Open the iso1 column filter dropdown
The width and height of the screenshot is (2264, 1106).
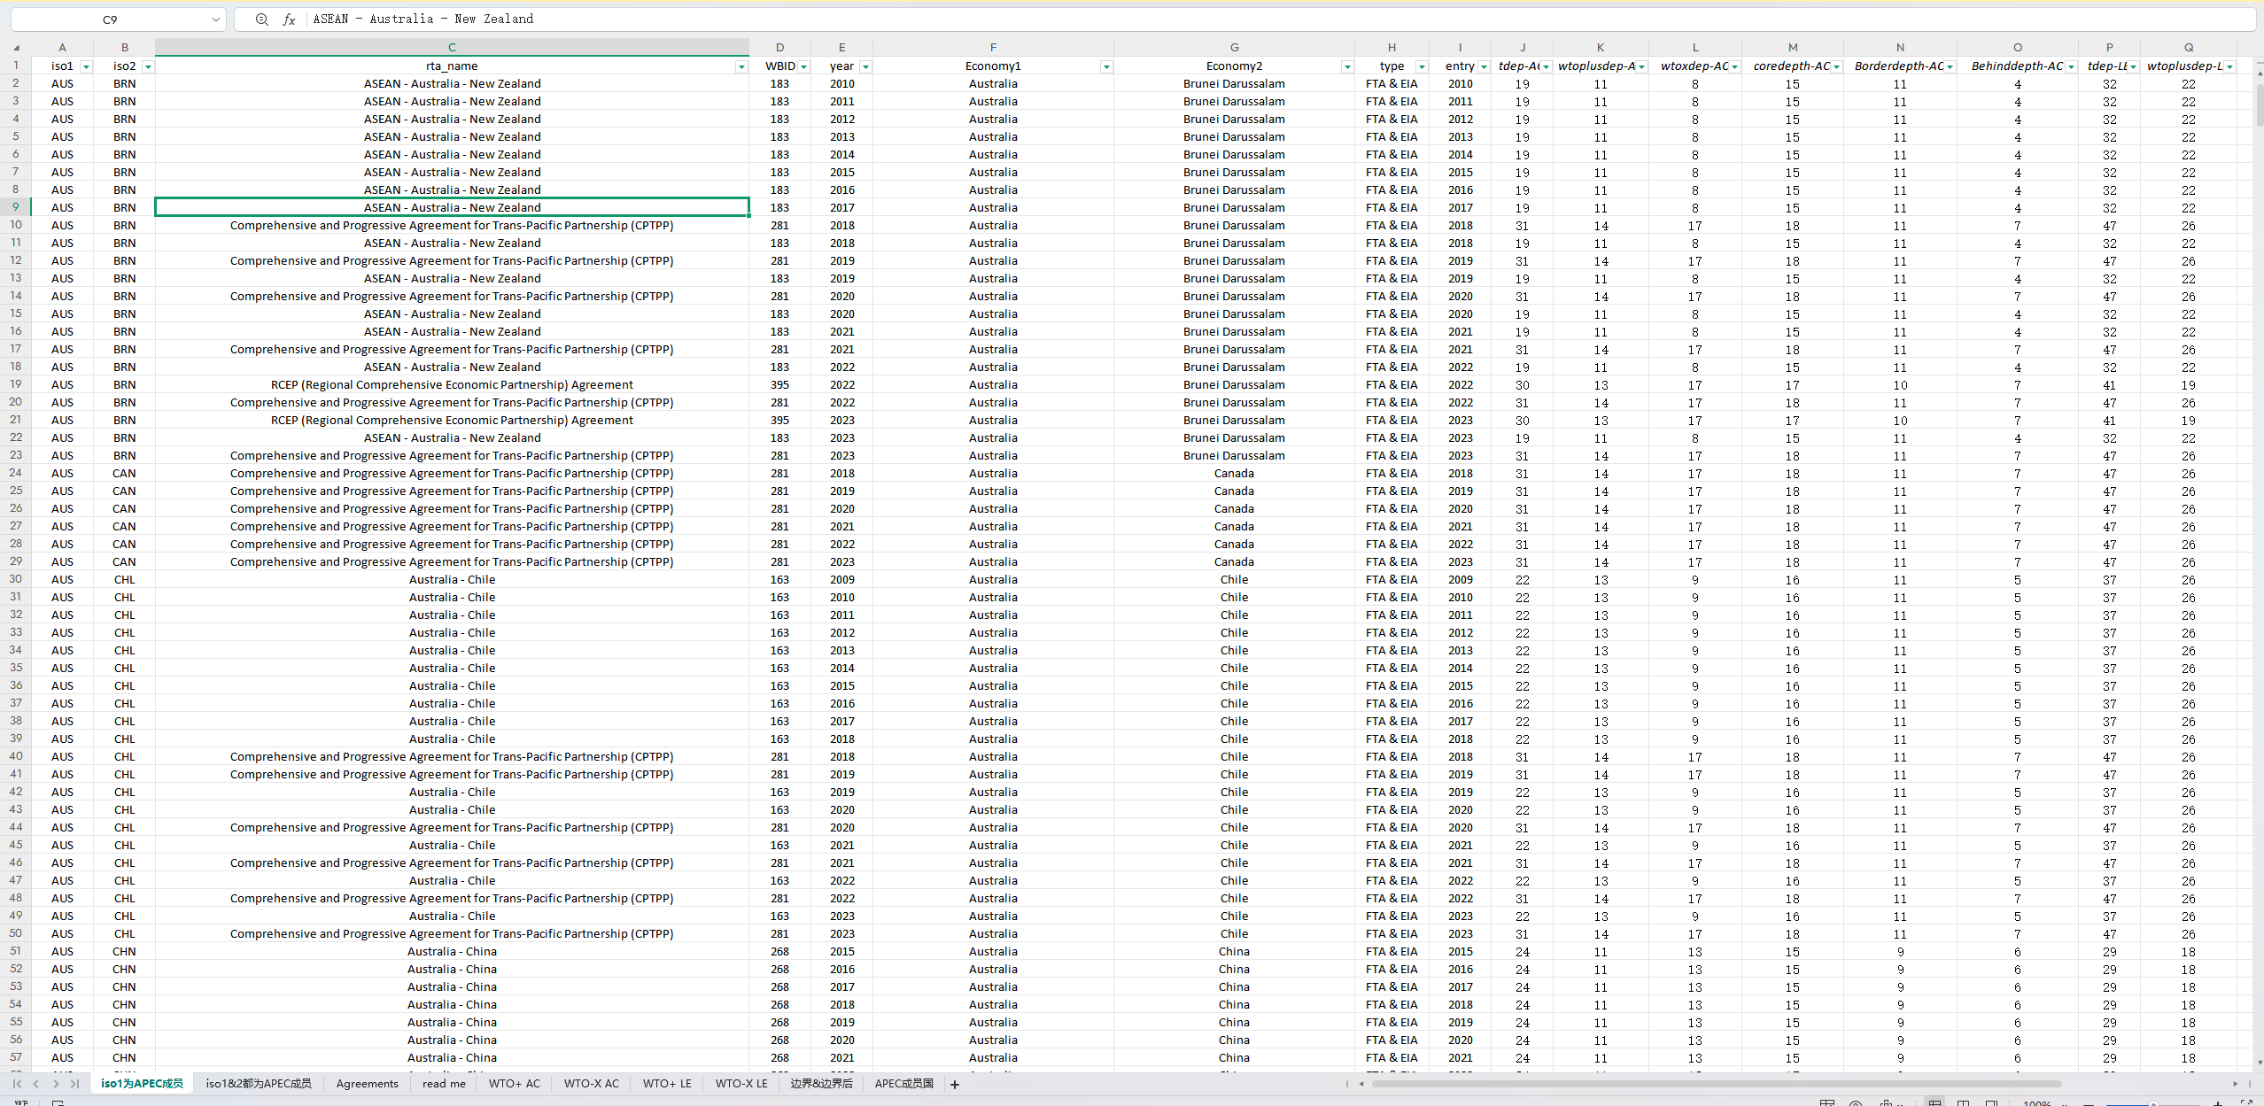pos(86,66)
